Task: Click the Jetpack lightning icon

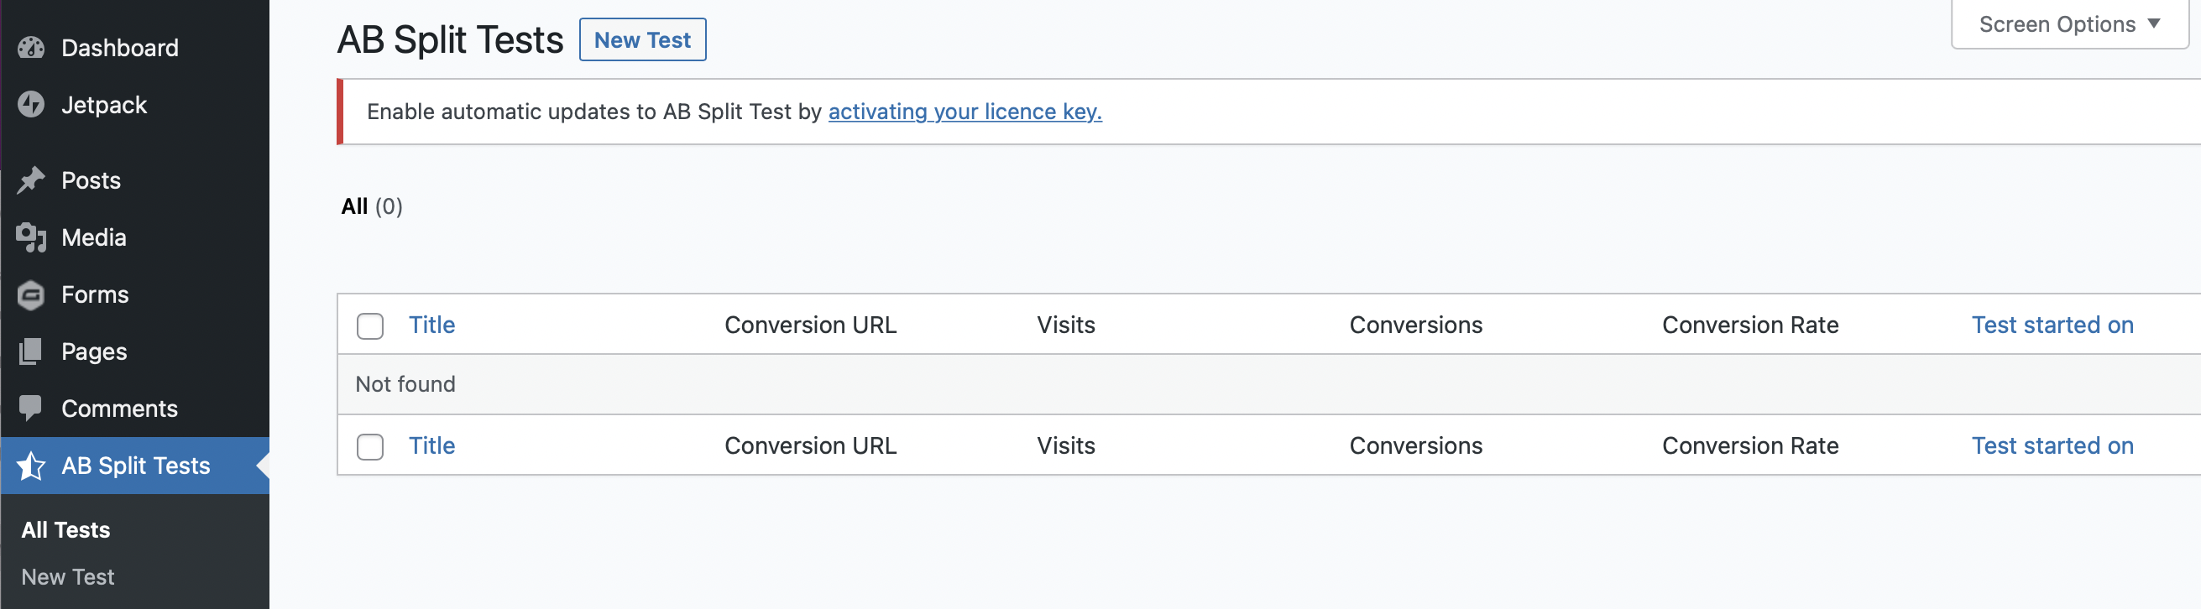Action: (31, 105)
